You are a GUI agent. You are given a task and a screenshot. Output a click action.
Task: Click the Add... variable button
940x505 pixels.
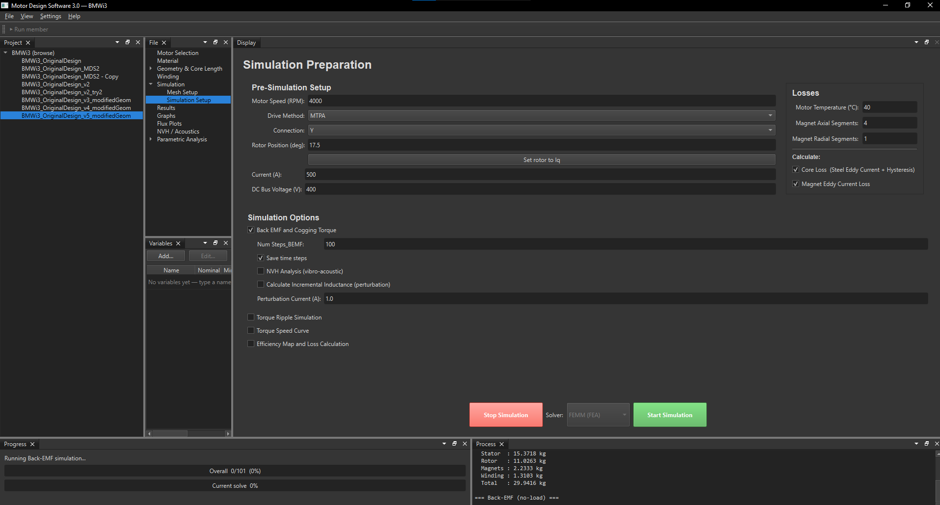pyautogui.click(x=166, y=256)
